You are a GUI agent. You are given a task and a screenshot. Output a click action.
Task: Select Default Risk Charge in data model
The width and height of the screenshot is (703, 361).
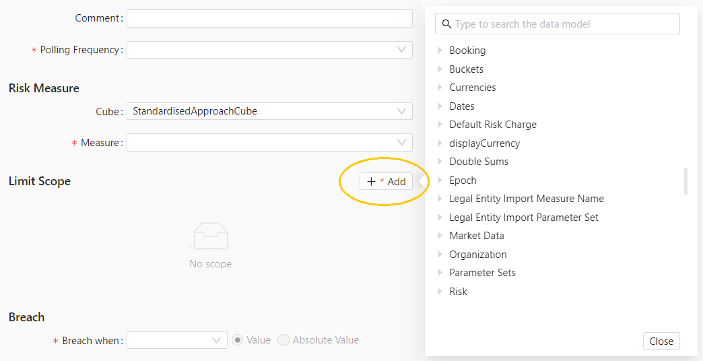click(x=492, y=125)
